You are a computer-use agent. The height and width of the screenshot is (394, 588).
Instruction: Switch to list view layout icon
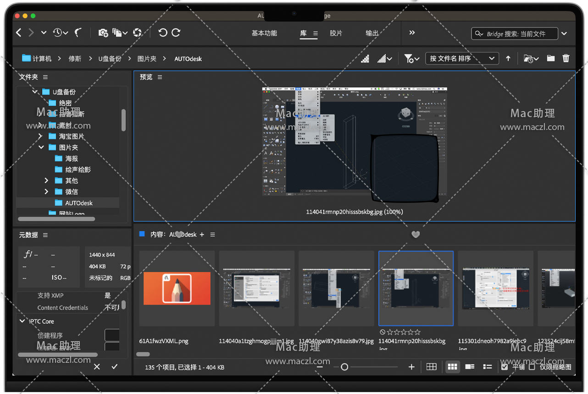tap(487, 367)
